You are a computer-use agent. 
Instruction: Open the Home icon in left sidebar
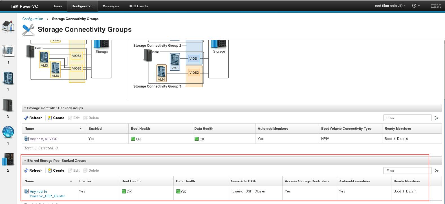point(8,26)
